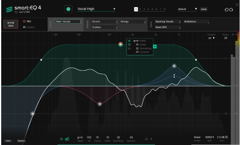Toggle the Mix power button
Image resolution: width=240 pixels, height=145 pixels.
(24, 22)
